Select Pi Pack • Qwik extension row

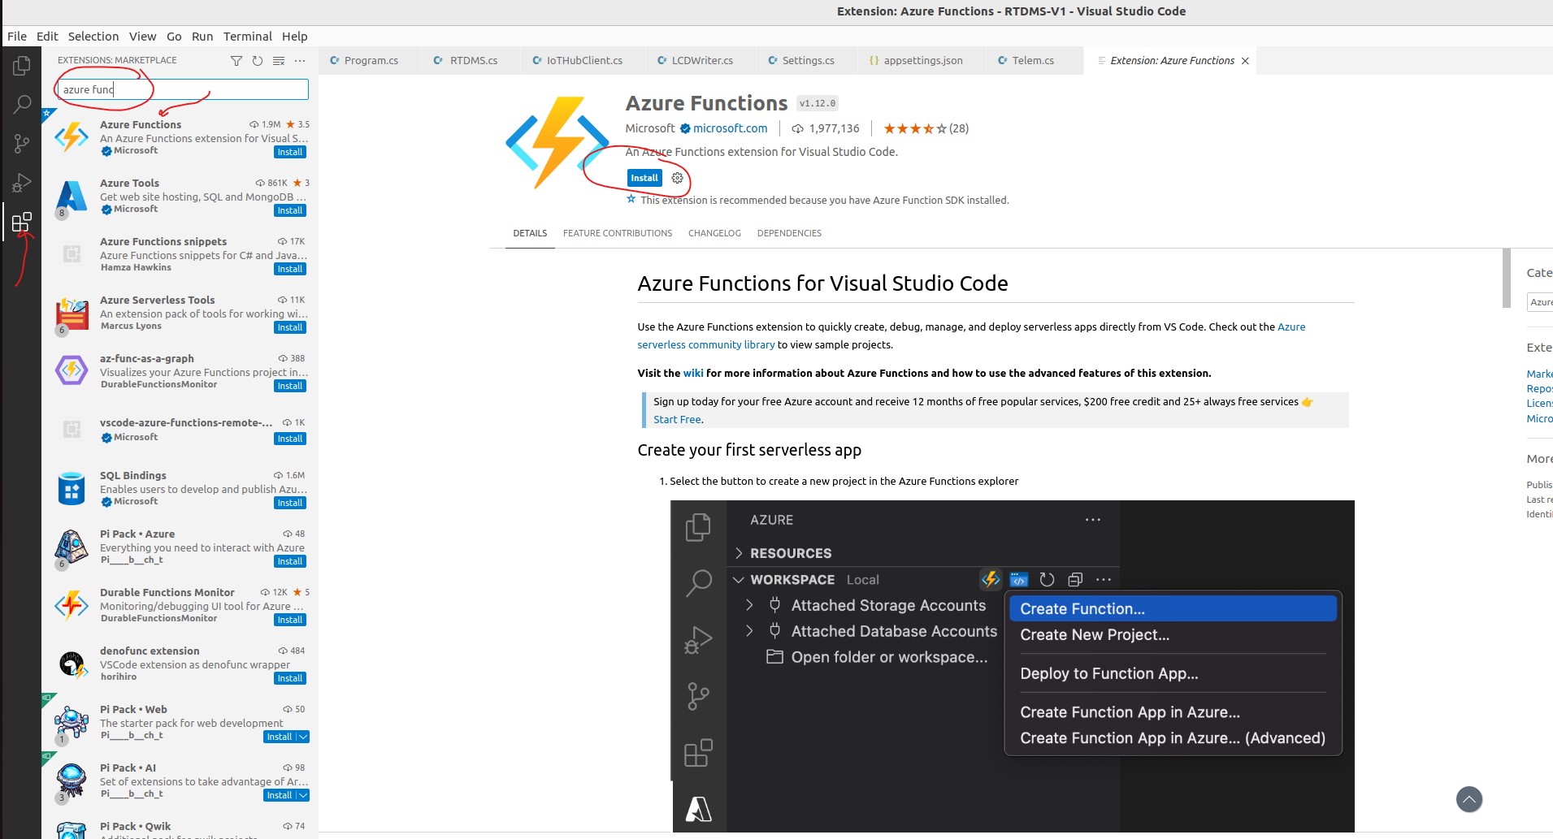click(x=180, y=828)
